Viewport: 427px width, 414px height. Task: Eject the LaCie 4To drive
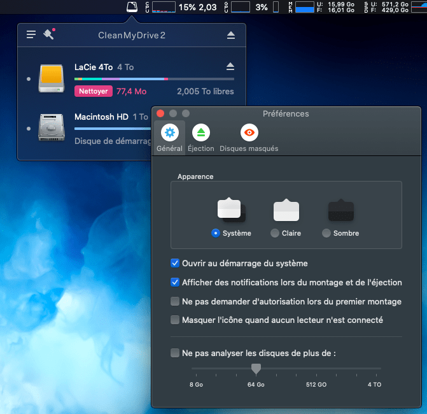click(x=230, y=67)
